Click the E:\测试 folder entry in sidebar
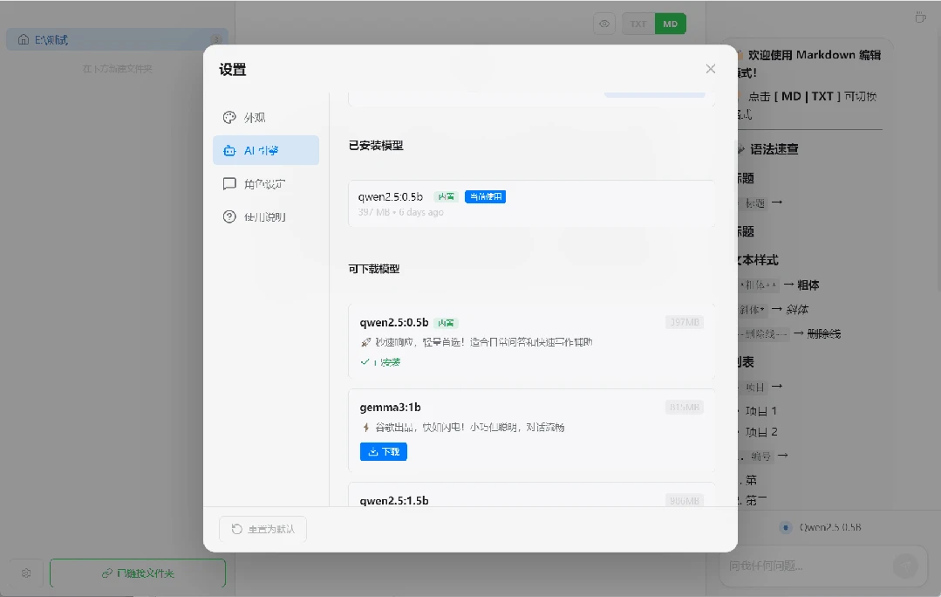This screenshot has width=941, height=597. [117, 39]
